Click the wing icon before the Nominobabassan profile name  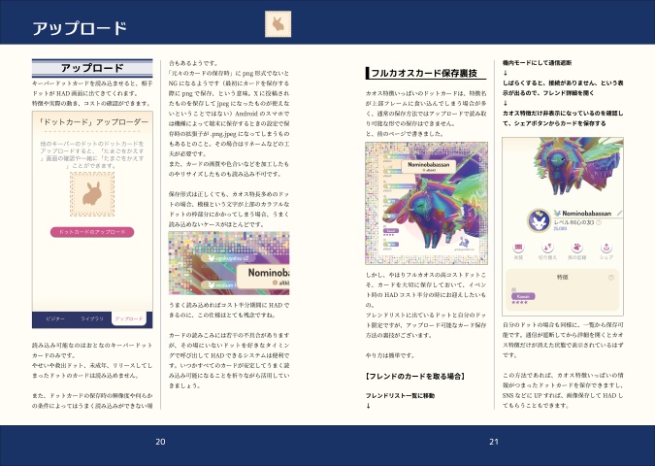tap(557, 214)
